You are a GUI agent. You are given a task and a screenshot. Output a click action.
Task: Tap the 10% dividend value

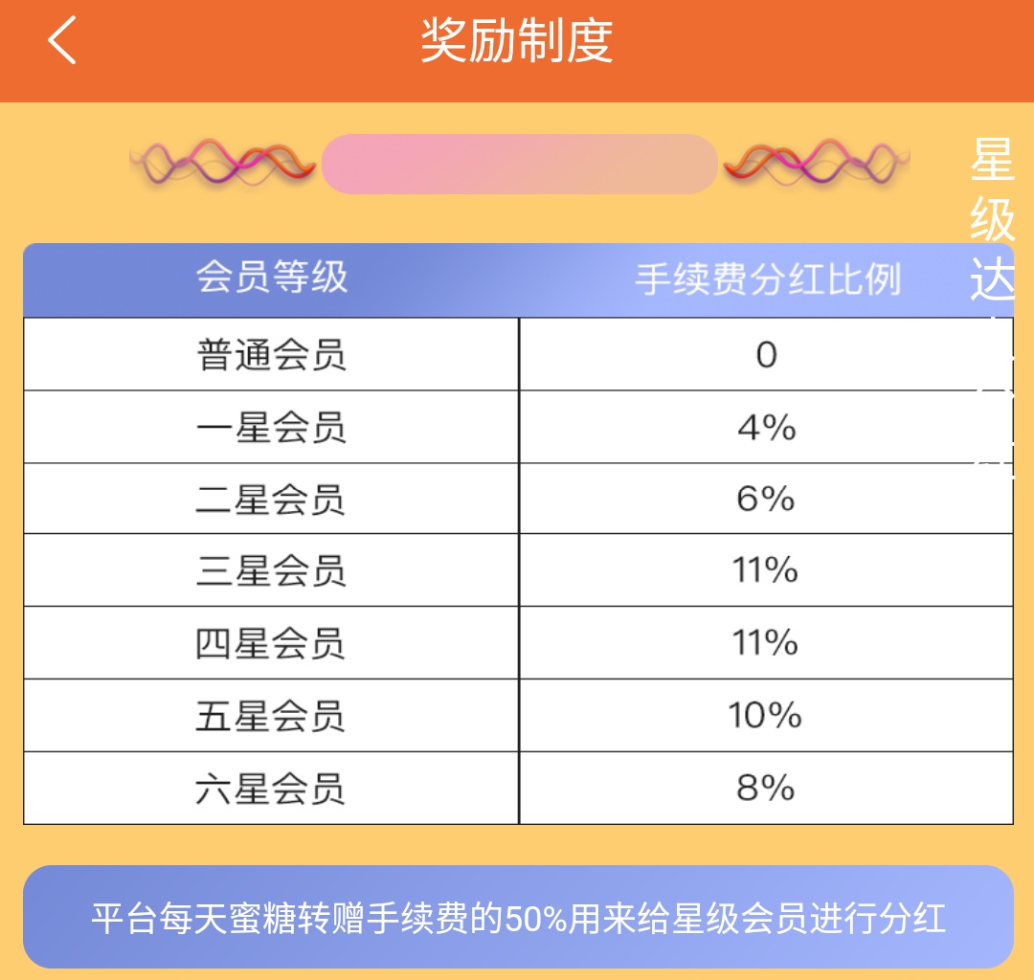click(x=765, y=716)
